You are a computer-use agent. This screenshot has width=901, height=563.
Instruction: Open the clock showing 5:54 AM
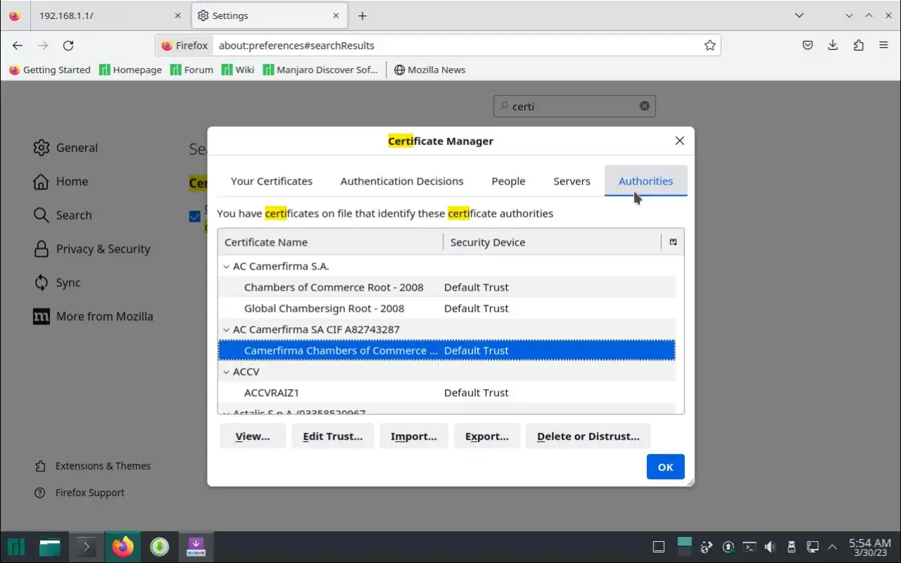click(870, 547)
